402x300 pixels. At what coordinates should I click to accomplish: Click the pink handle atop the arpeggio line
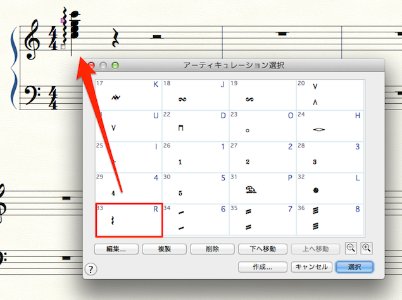tap(63, 20)
